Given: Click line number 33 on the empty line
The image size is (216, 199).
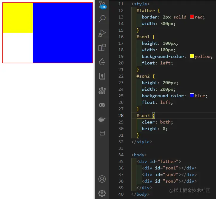Looking at the screenshot, I should (x=121, y=148).
